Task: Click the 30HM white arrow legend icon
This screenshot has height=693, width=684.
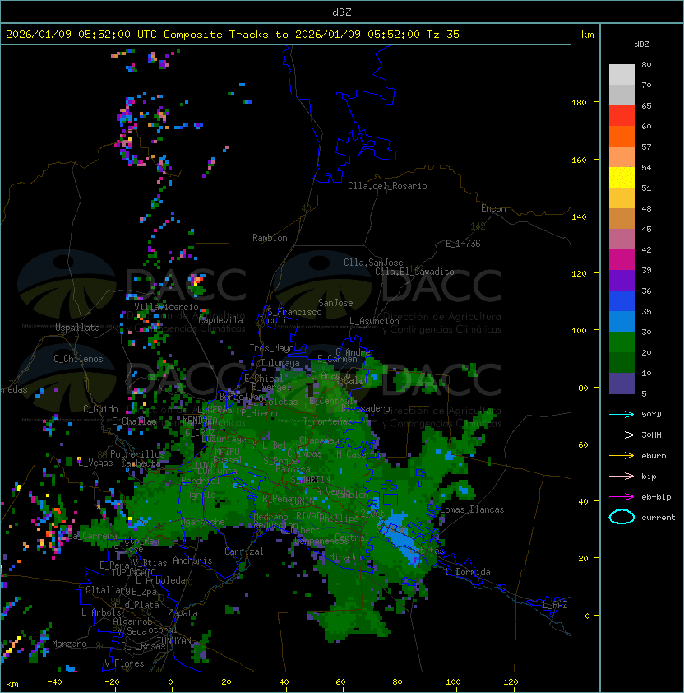Action: tap(622, 435)
